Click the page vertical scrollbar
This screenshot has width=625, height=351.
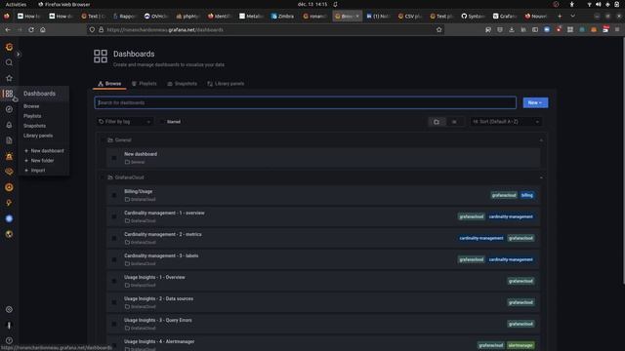pos(623,160)
